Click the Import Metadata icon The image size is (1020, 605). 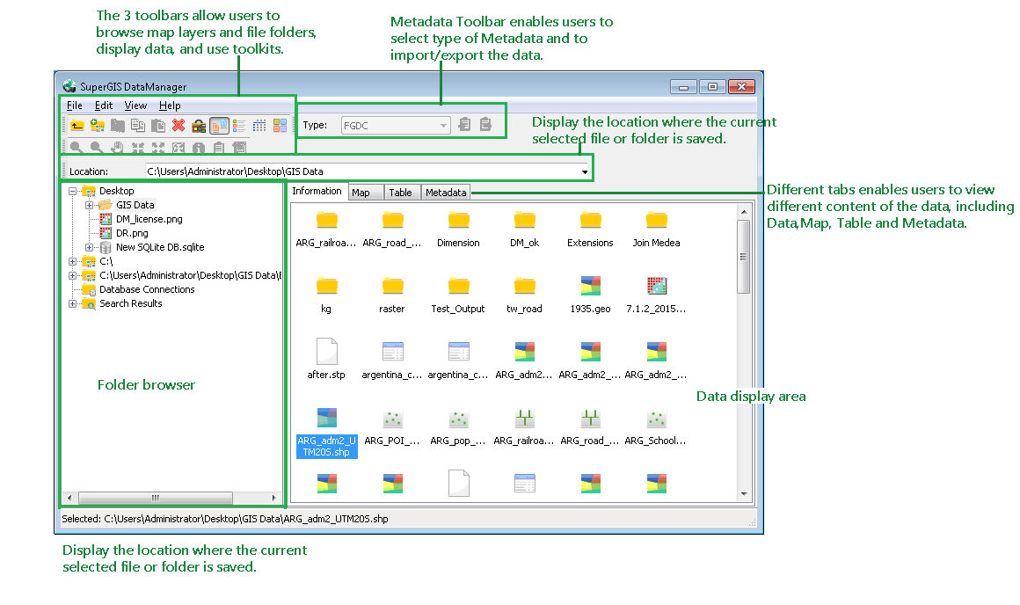pyautogui.click(x=464, y=124)
